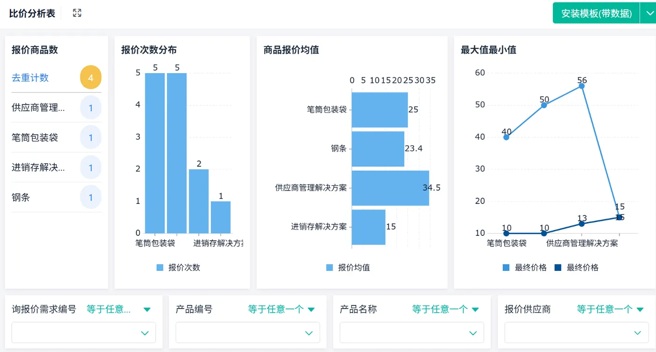The height and width of the screenshot is (352, 656).
Task: Click the 进销存解决方案 bar valued 15
Action: (368, 227)
